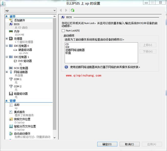Image resolution: width=167 pixels, height=151 pixels.
Task: Select the SCSI 控制器 tree item
Action: (x=21, y=68)
